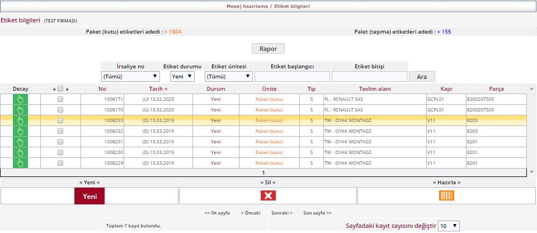Open the İrsaliye no dropdown

(130, 76)
